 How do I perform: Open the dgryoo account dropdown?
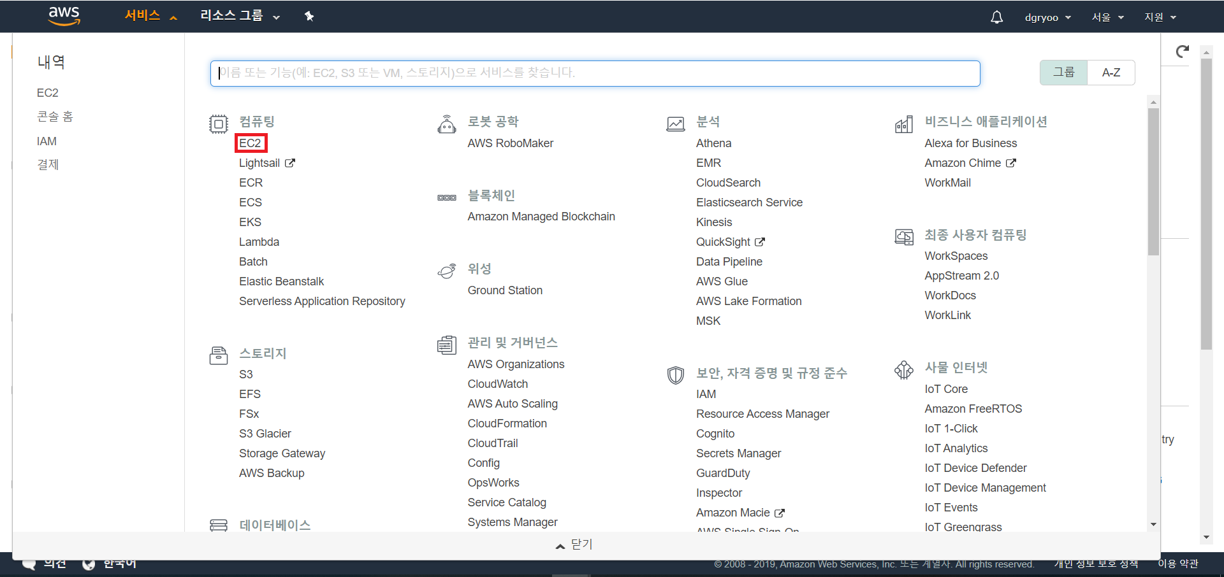[x=1047, y=17]
